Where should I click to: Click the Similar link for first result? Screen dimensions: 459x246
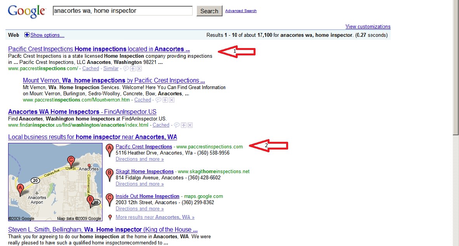(111, 69)
